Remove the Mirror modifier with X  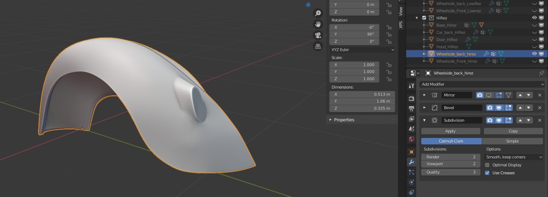coord(539,95)
